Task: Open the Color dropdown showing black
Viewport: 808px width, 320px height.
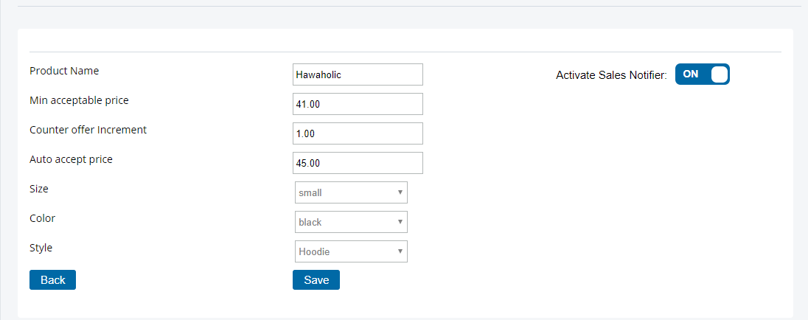Action: 351,222
